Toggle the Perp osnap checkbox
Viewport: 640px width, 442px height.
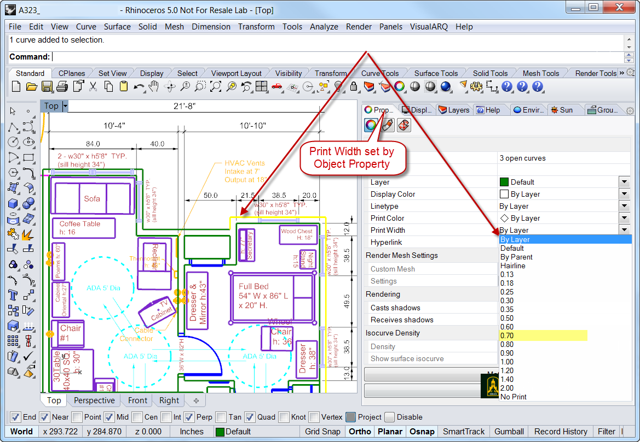[x=189, y=417]
